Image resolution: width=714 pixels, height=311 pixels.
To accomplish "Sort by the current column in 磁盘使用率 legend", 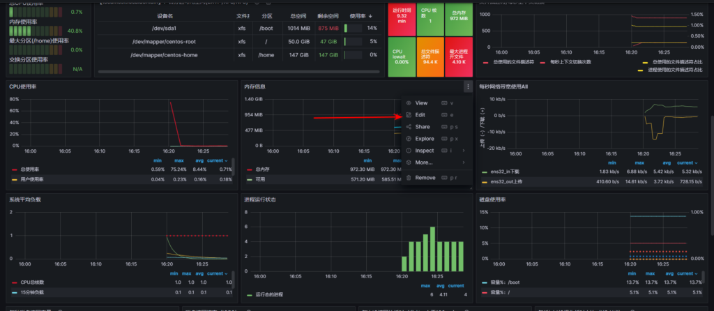I will pos(686,273).
